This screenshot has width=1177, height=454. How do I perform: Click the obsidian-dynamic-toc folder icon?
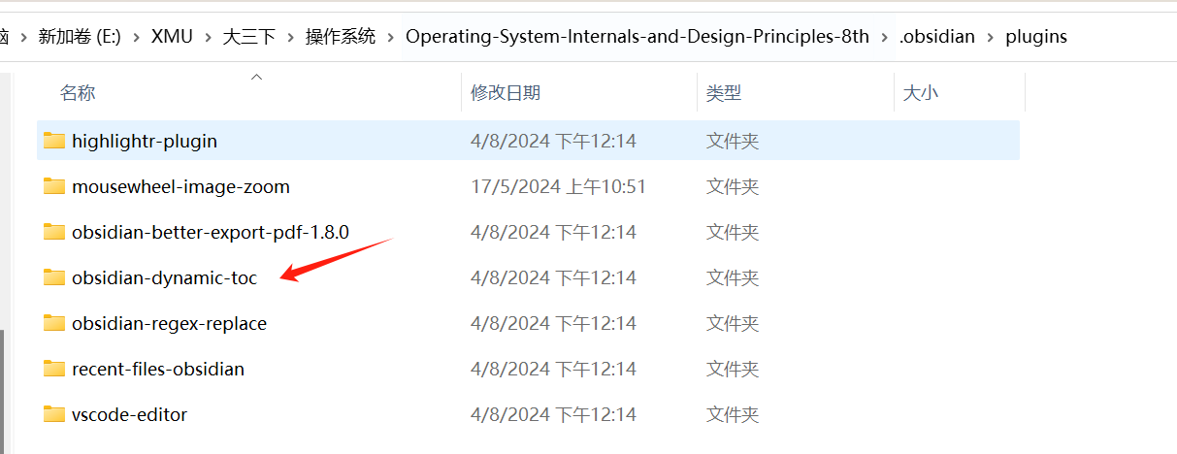point(54,277)
